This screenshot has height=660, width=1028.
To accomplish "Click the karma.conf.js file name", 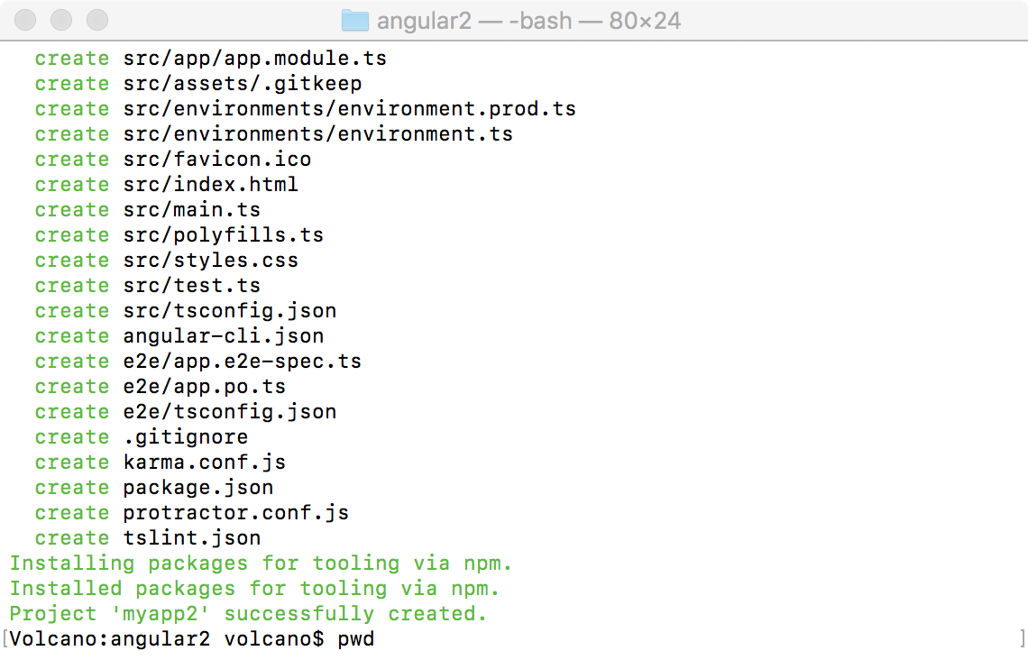I will 204,463.
